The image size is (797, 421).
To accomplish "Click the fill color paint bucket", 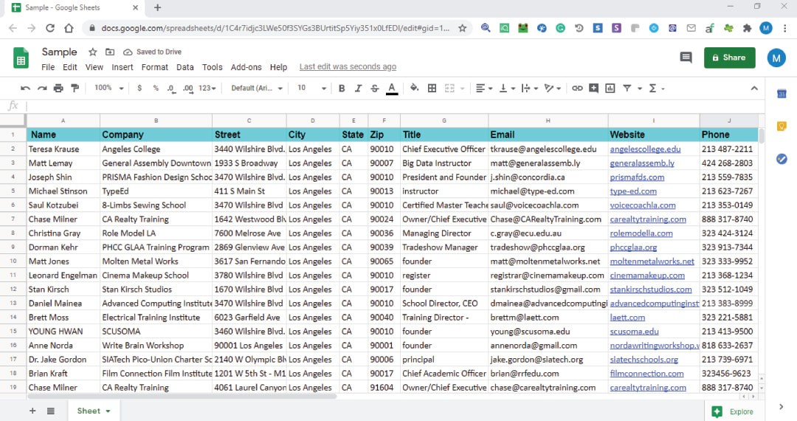I will coord(414,88).
